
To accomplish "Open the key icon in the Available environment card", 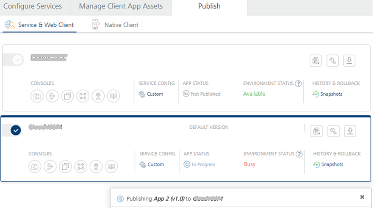I will [332, 61].
